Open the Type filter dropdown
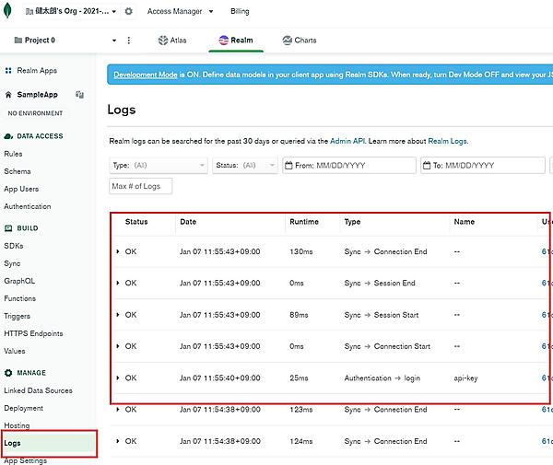 (x=158, y=166)
